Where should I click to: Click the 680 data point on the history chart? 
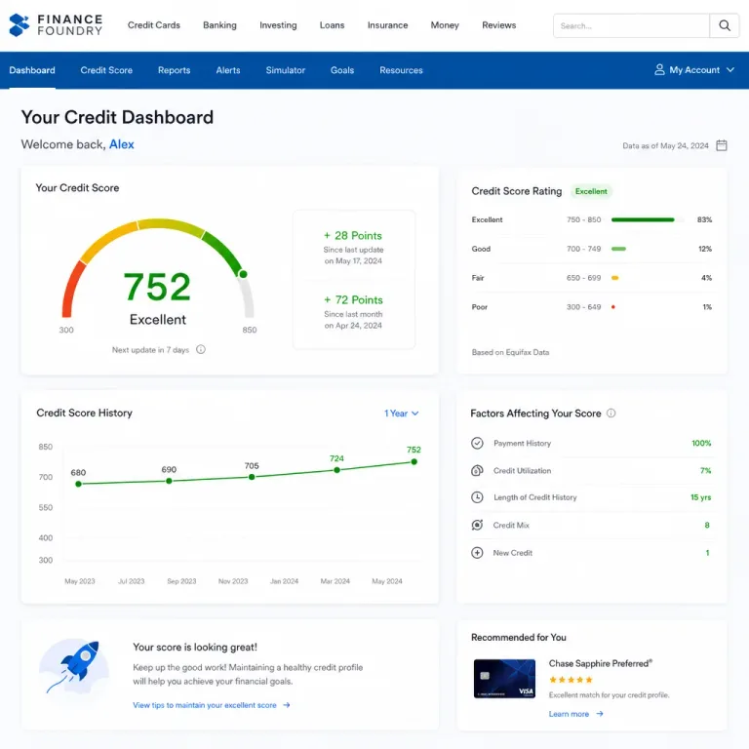coord(78,484)
